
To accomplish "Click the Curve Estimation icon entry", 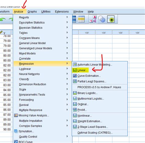I will [x=75, y=76].
